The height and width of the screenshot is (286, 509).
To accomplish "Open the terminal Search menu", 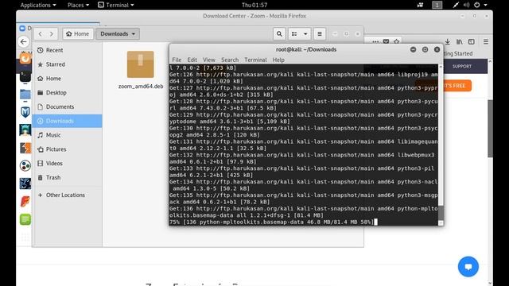I will point(230,60).
